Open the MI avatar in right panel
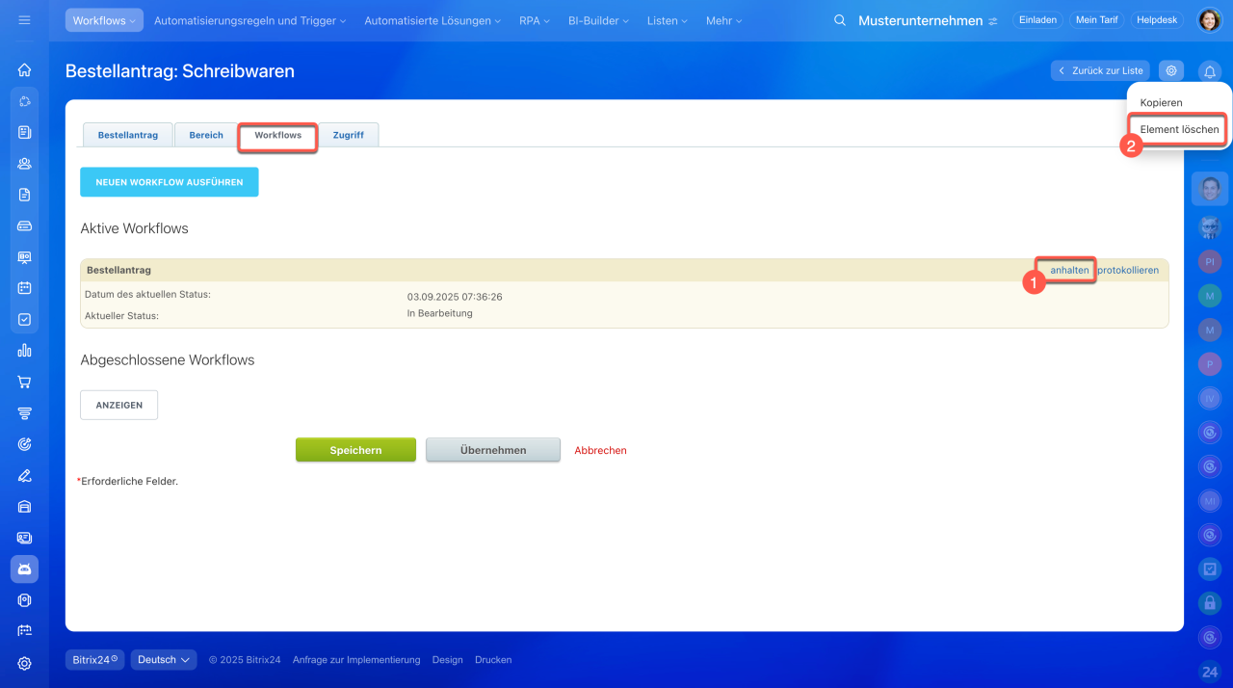Image resolution: width=1233 pixels, height=688 pixels. pos(1210,500)
